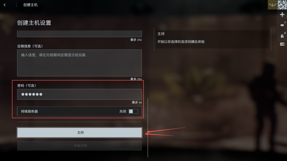Collapse the side panel with arrow icon
Screen dimensions: 287x161
coord(282,44)
